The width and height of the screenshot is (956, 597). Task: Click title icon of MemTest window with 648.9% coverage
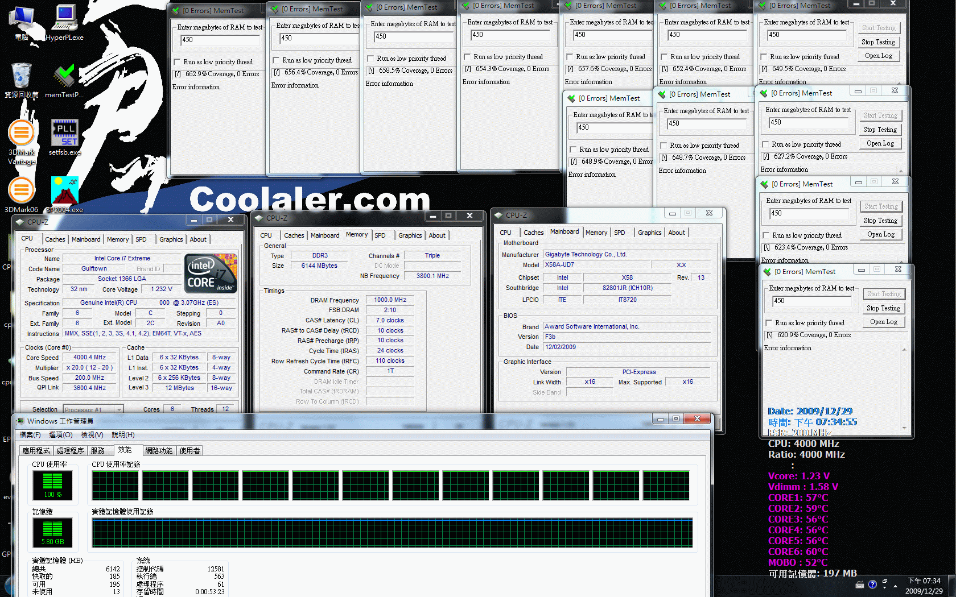point(572,98)
